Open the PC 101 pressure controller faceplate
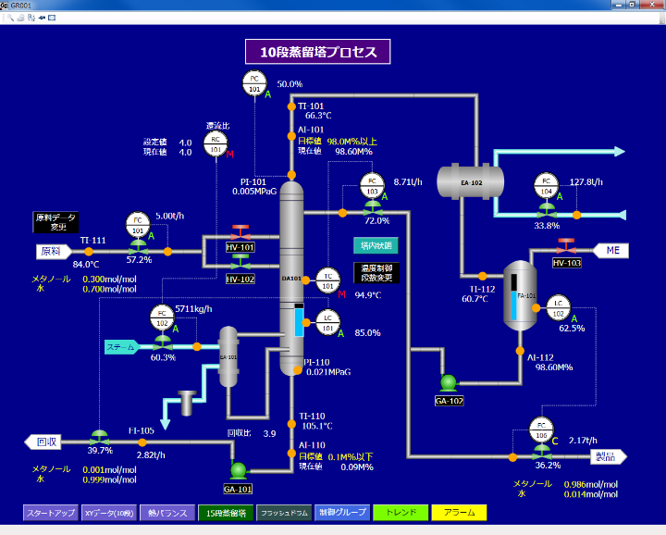 [x=253, y=83]
